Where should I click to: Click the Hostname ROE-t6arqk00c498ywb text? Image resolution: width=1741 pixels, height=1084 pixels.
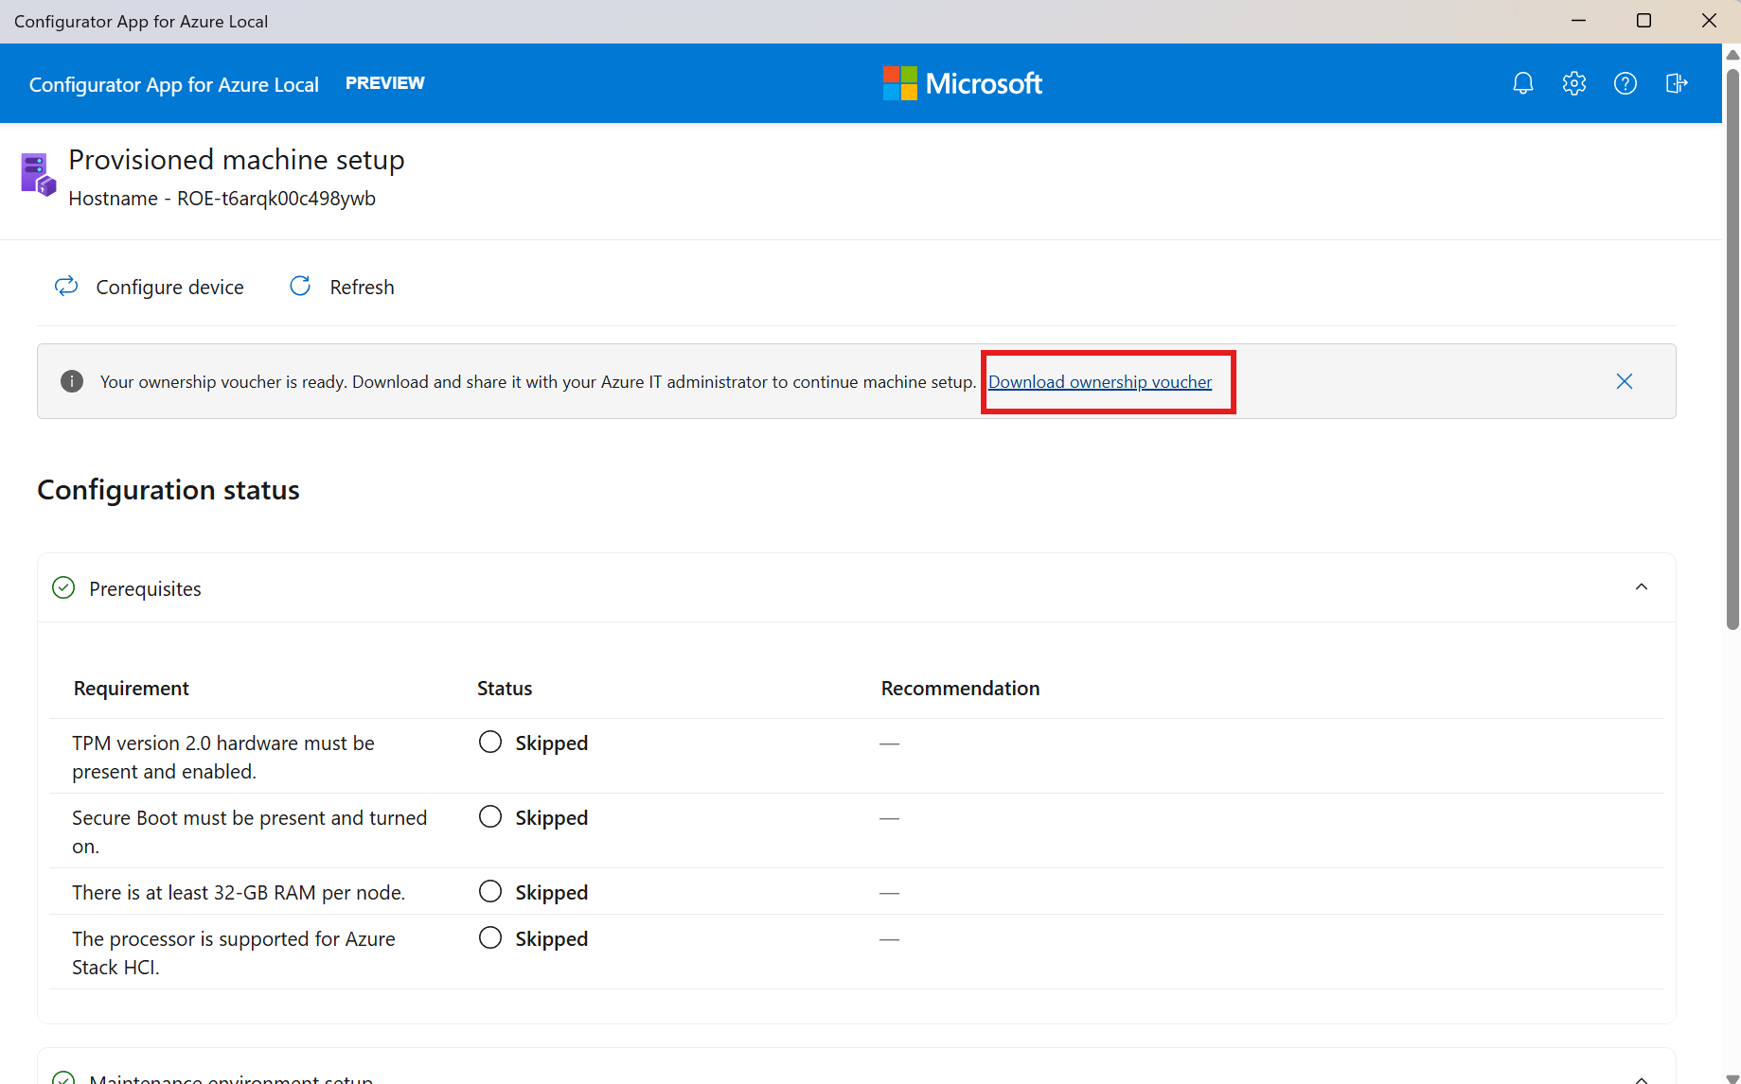[x=222, y=199]
